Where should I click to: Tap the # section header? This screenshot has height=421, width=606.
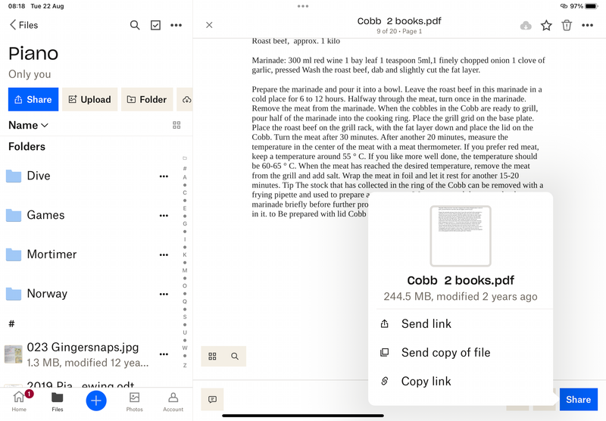[11, 323]
